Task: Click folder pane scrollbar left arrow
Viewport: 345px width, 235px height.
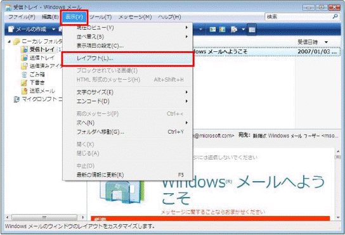Action: tap(8, 217)
